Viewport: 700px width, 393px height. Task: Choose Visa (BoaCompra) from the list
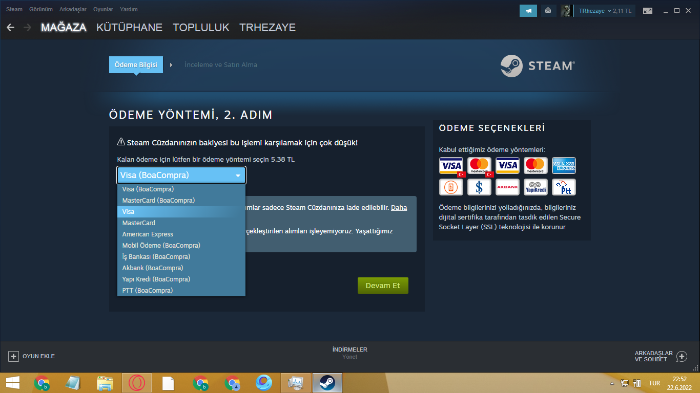[x=181, y=189]
